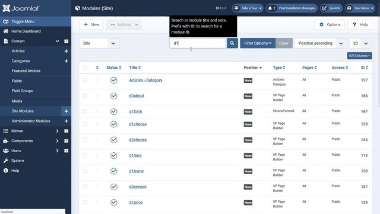380x214 pixels.
Task: Sort by Title column
Action: (135, 67)
